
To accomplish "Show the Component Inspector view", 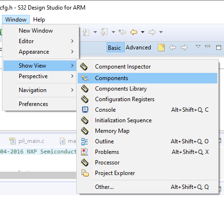I will (147, 67).
